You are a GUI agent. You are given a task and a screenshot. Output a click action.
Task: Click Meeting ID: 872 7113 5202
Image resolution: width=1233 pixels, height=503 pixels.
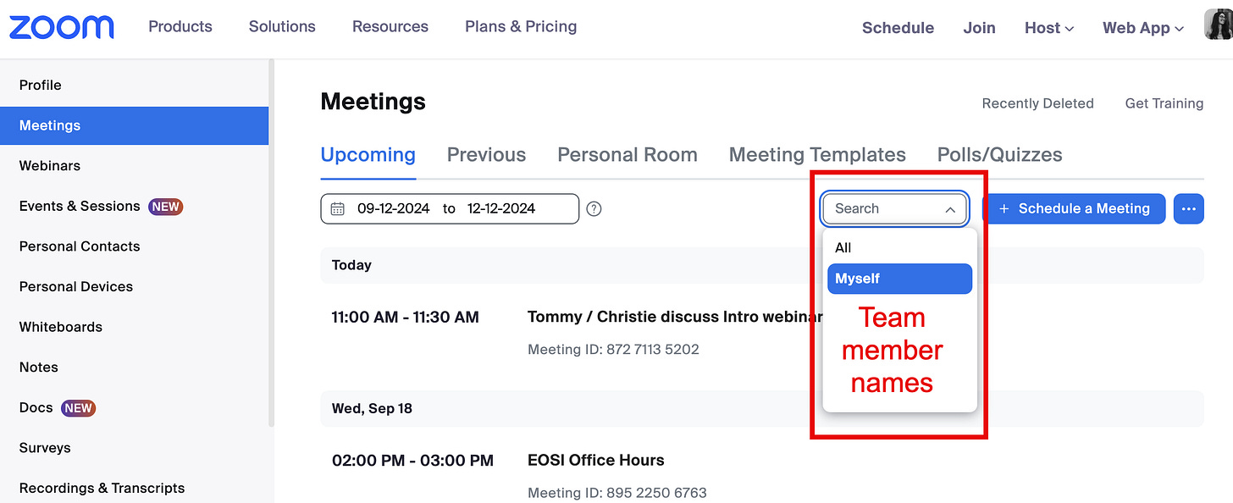coord(613,349)
